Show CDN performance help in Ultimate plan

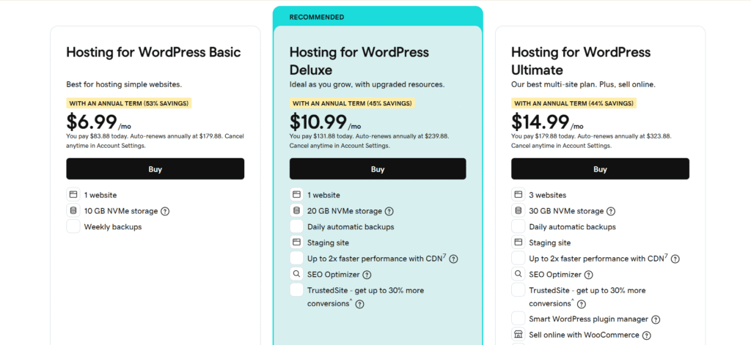click(675, 259)
